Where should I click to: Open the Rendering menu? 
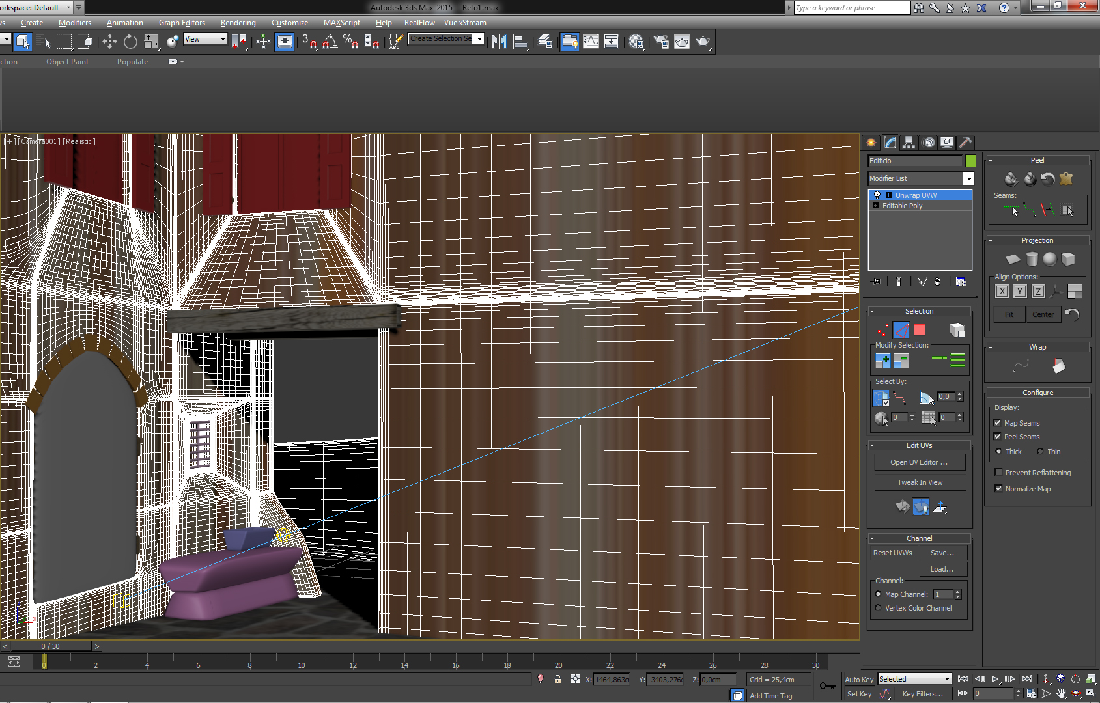point(238,23)
